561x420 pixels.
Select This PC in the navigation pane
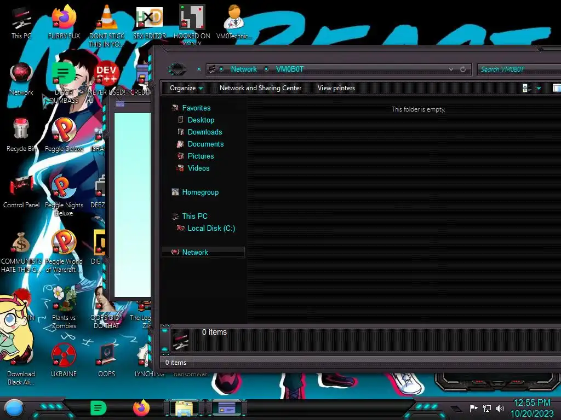[x=194, y=216]
